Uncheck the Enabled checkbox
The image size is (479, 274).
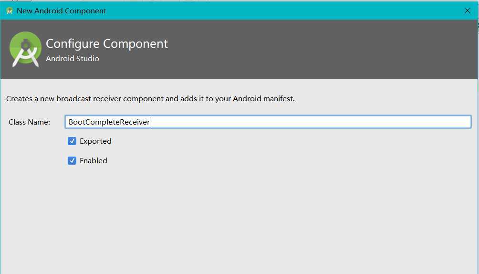point(72,160)
